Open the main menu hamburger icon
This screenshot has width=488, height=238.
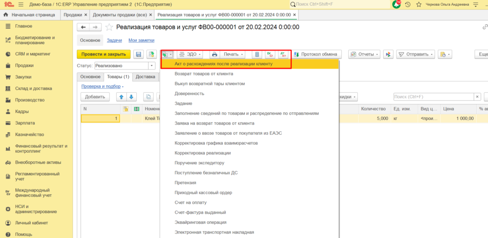click(21, 4)
